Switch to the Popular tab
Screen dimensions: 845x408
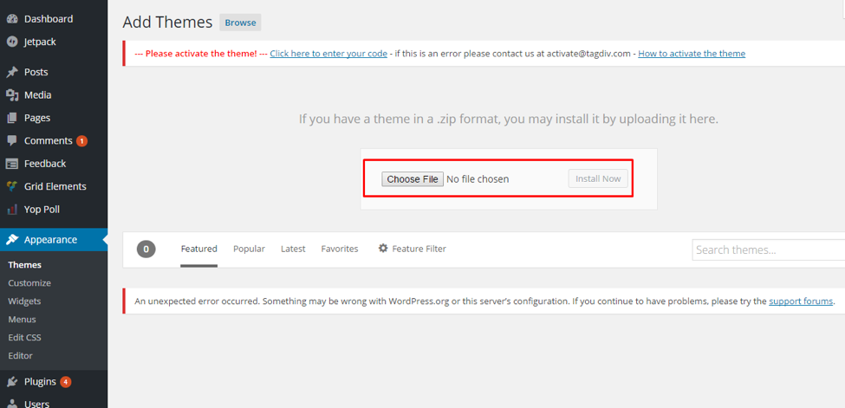(x=249, y=249)
